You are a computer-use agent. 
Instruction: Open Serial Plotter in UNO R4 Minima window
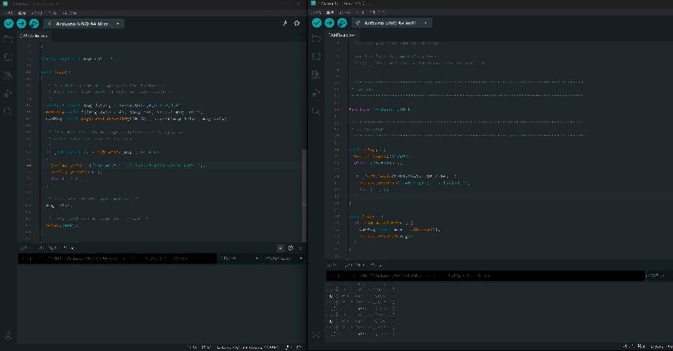[x=285, y=23]
